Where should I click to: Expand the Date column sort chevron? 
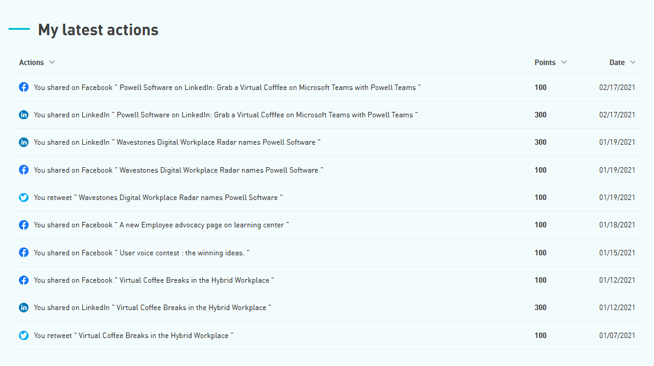(x=633, y=62)
